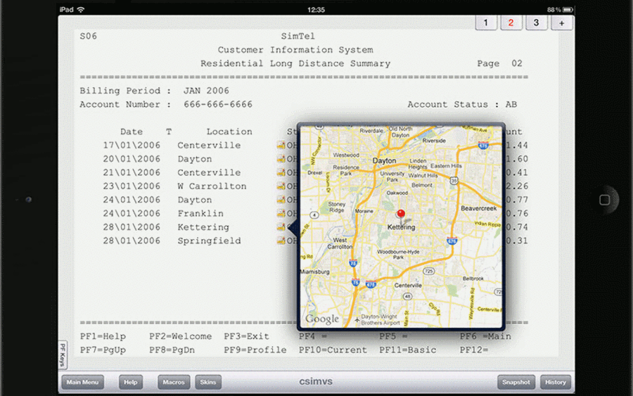
Task: Switch to session tab 2
Action: coord(511,23)
